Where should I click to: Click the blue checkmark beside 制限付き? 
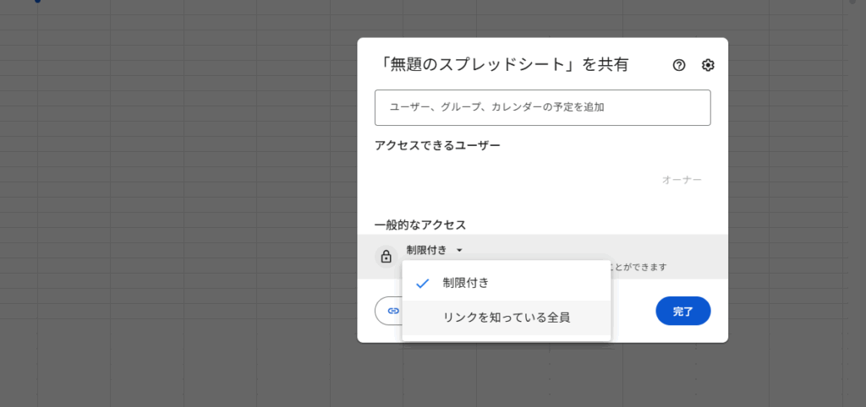click(x=422, y=283)
